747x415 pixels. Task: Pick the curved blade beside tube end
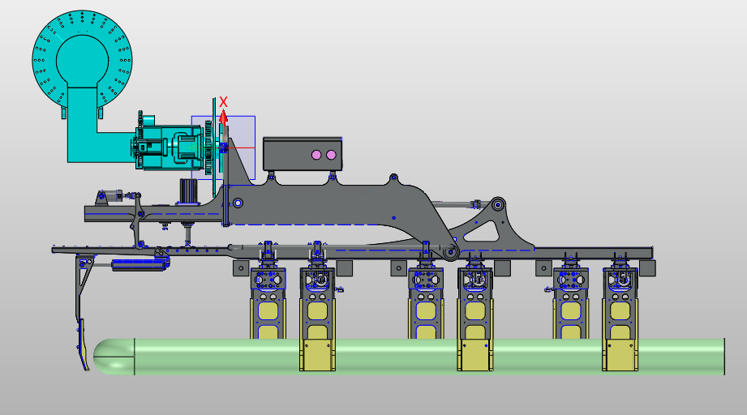coord(83,344)
